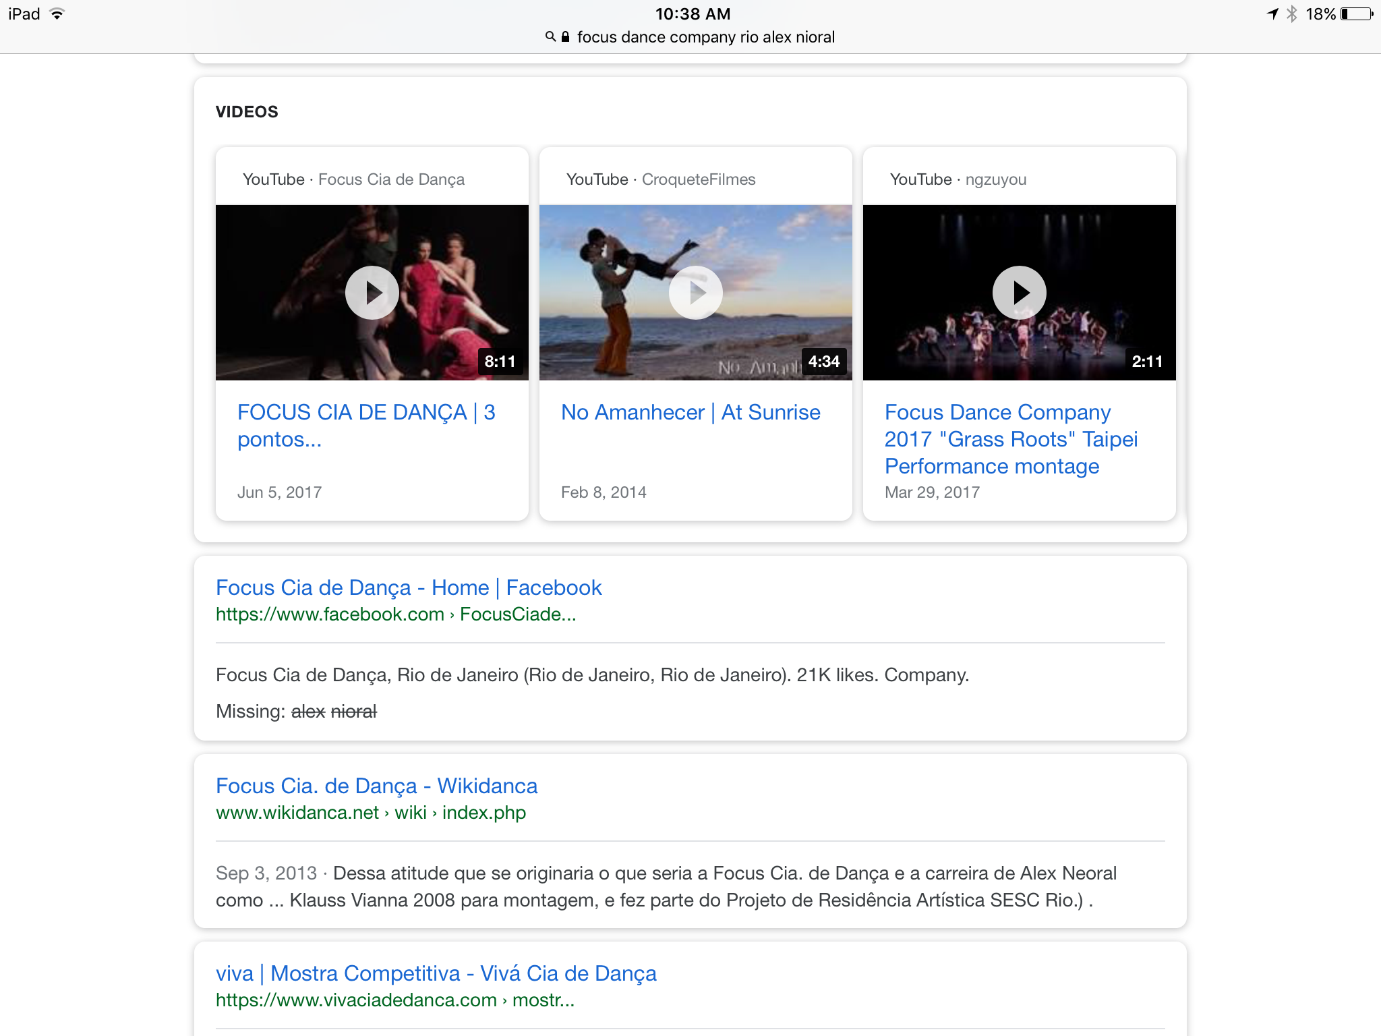
Task: Tap the lock icon in the address bar
Action: pos(565,36)
